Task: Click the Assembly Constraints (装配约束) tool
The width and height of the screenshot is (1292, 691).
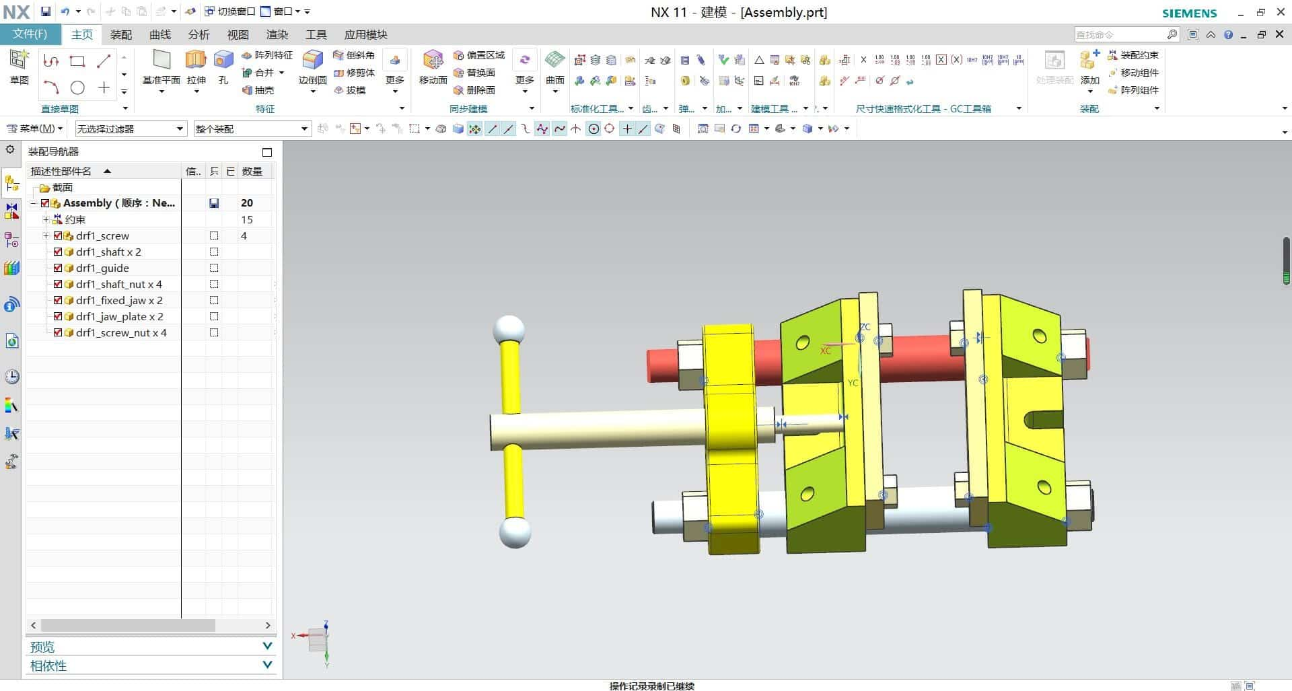Action: click(x=1133, y=55)
